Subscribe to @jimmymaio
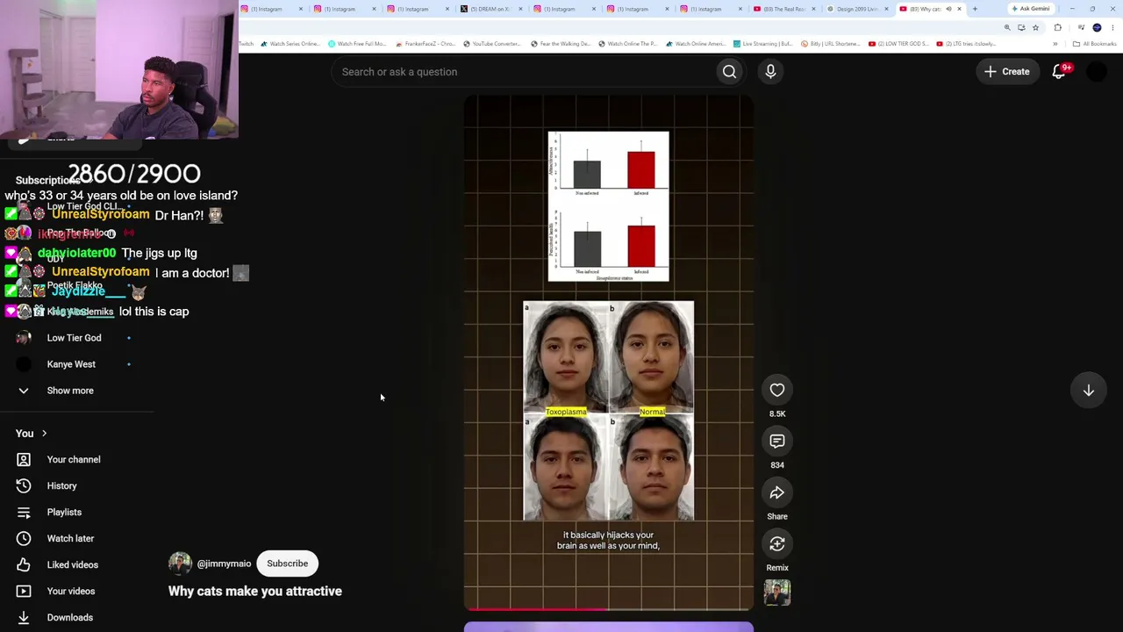Viewport: 1123px width, 632px height. click(x=288, y=564)
